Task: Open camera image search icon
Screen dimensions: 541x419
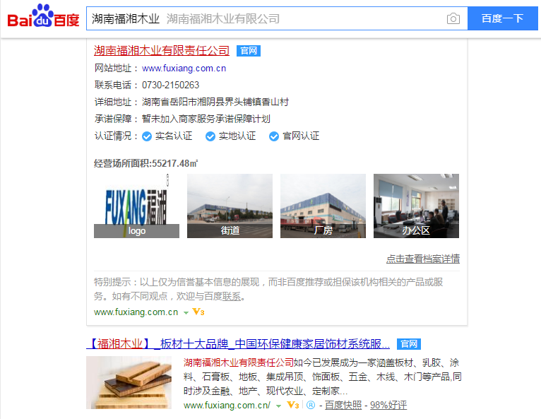Action: click(x=453, y=18)
